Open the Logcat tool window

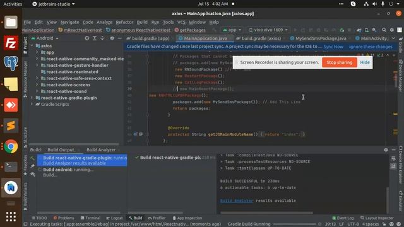click(x=114, y=218)
